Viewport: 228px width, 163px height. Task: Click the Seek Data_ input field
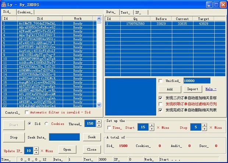pos(64,137)
